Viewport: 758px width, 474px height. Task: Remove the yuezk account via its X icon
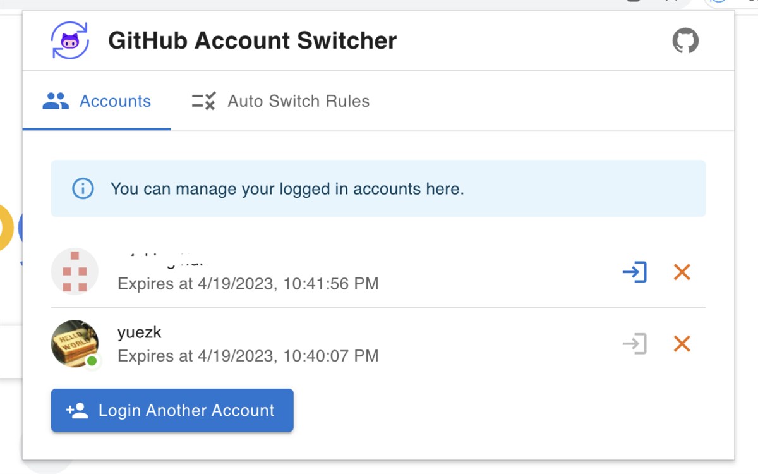(682, 344)
